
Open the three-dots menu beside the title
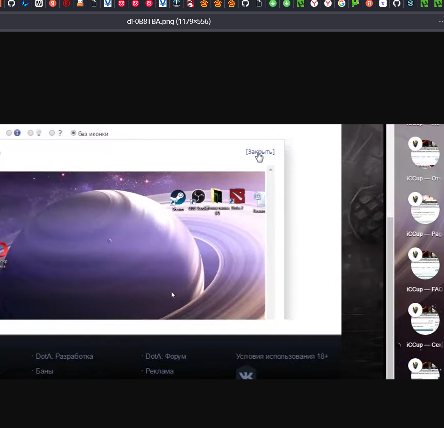coord(441,22)
